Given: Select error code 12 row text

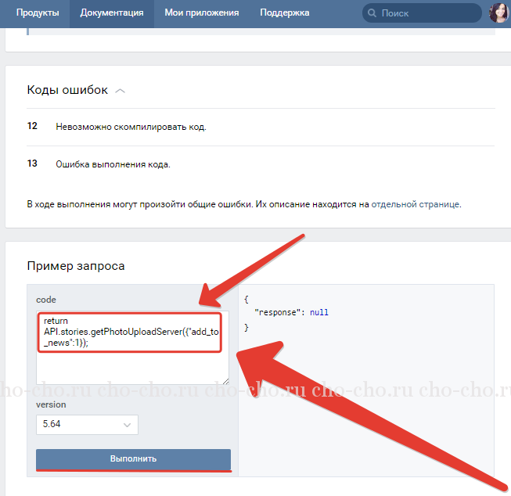Looking at the screenshot, I should coord(131,127).
